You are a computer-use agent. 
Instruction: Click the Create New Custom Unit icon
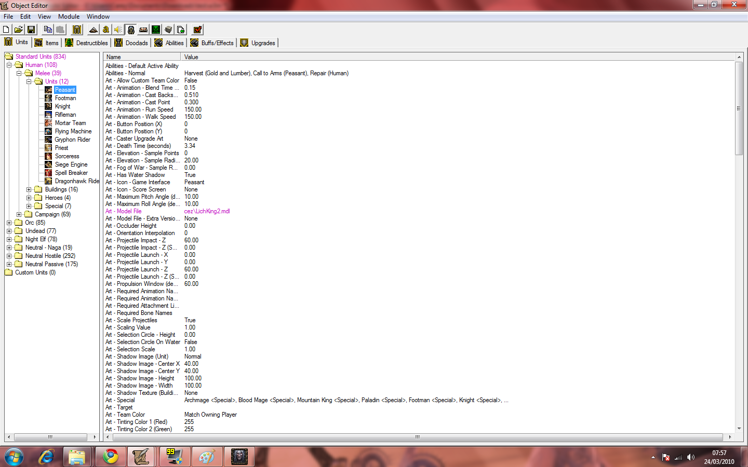click(x=77, y=30)
